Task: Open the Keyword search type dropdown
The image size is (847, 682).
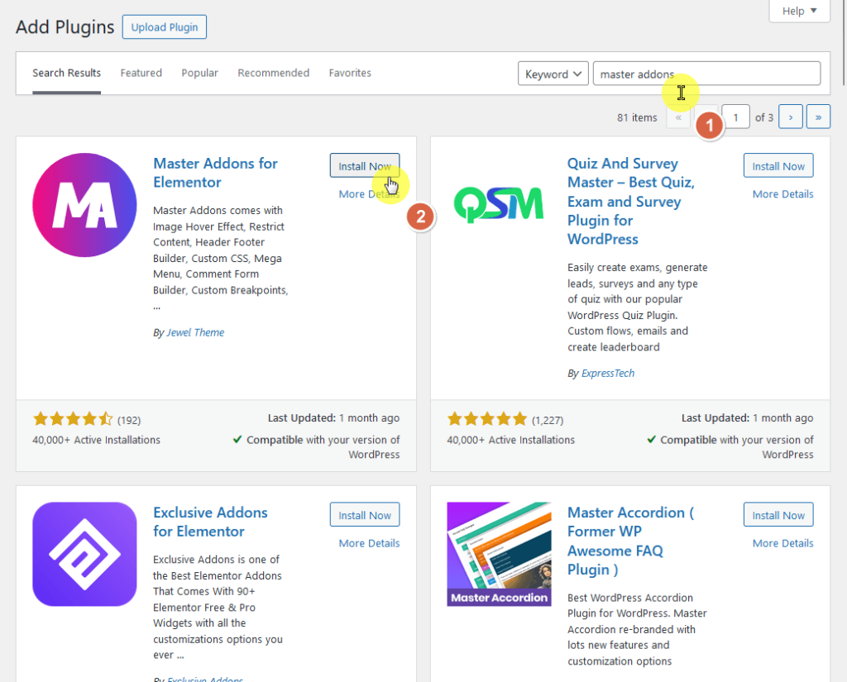Action: click(x=553, y=74)
